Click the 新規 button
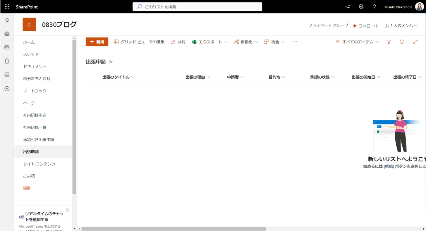The height and width of the screenshot is (231, 426). point(97,42)
